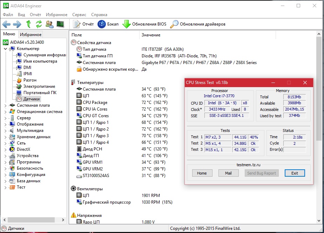Expand the Отображение tree node
Screen dimensions: 324x233
point(5,124)
